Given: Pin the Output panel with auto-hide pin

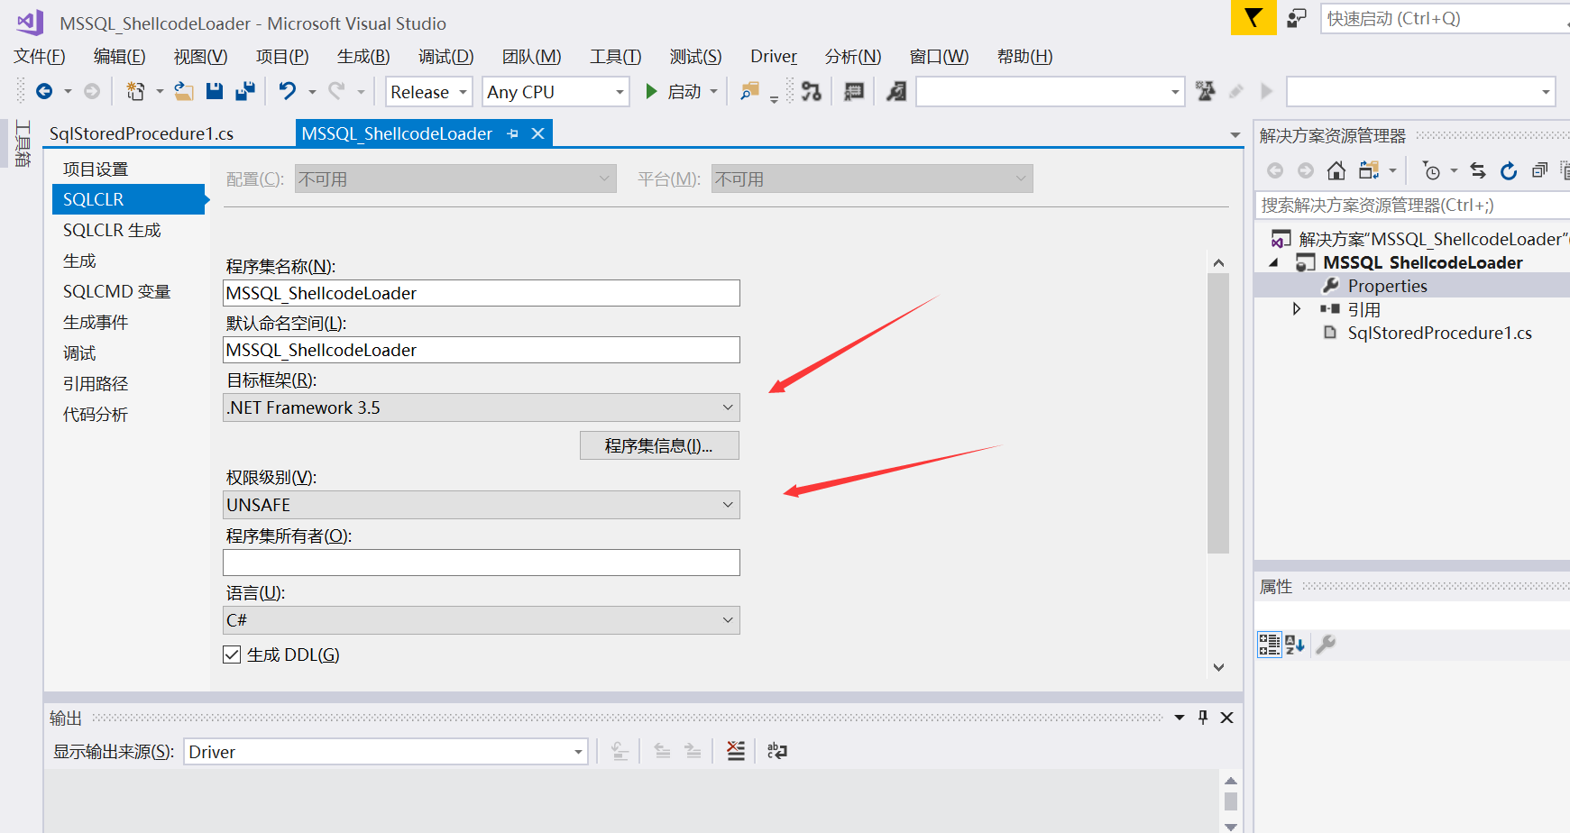Looking at the screenshot, I should pyautogui.click(x=1203, y=718).
